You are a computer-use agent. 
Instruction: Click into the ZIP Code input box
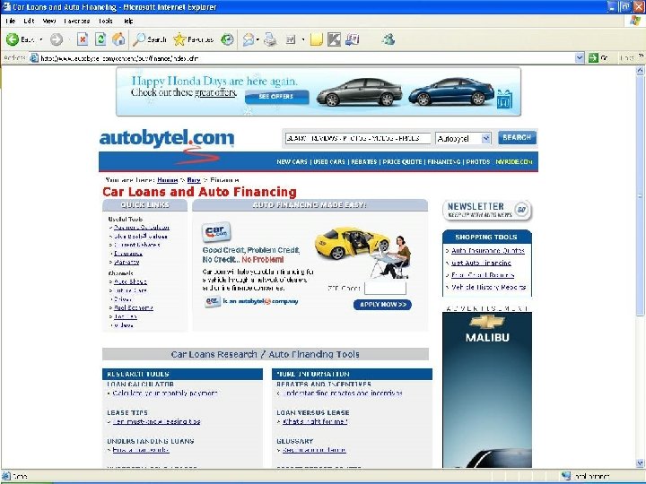tap(385, 288)
